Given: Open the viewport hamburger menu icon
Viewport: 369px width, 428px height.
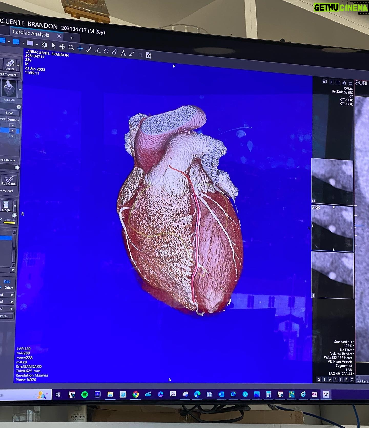Looking at the screenshot, I should coord(350,83).
